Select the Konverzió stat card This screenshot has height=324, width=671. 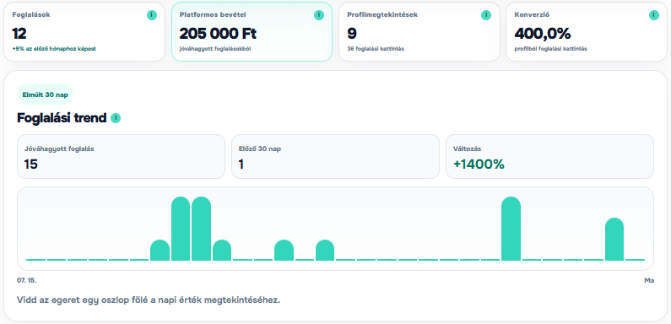tap(587, 32)
